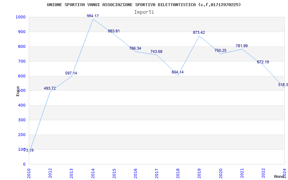Select the 73.19 data label
This screenshot has height=180, width=288.
(x=29, y=150)
